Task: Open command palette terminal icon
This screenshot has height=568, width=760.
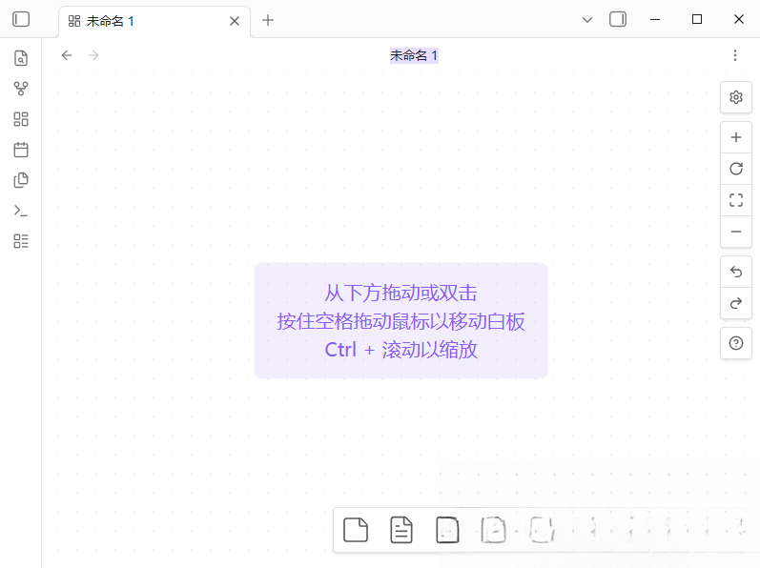Action: [21, 211]
